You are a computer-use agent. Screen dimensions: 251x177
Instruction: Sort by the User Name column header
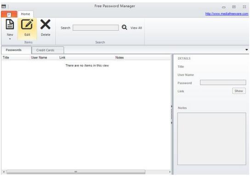(x=39, y=57)
